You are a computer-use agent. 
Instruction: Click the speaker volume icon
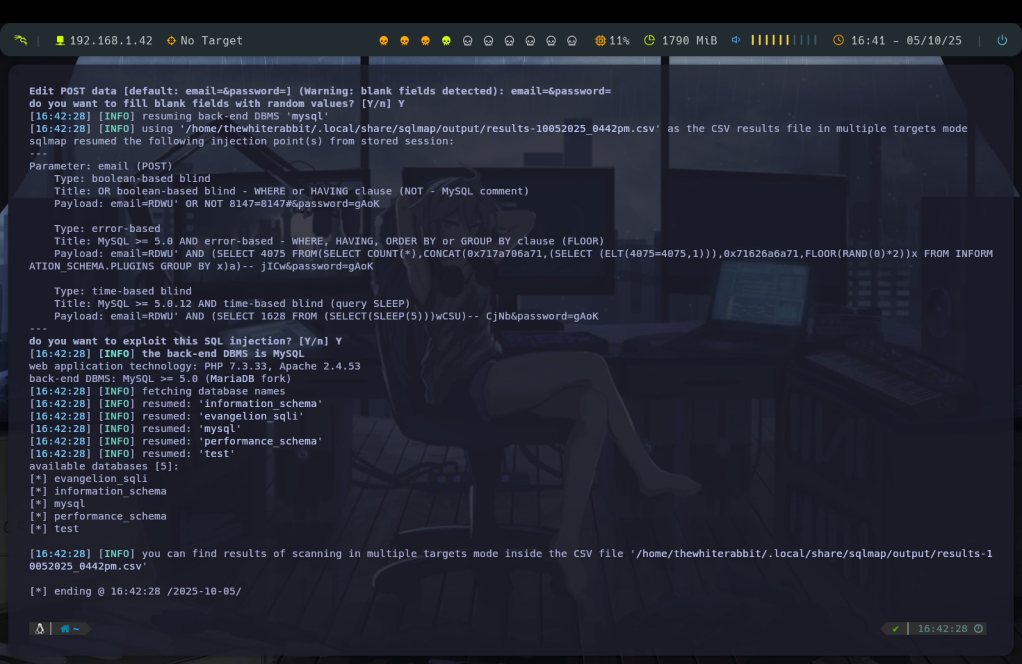(x=736, y=40)
